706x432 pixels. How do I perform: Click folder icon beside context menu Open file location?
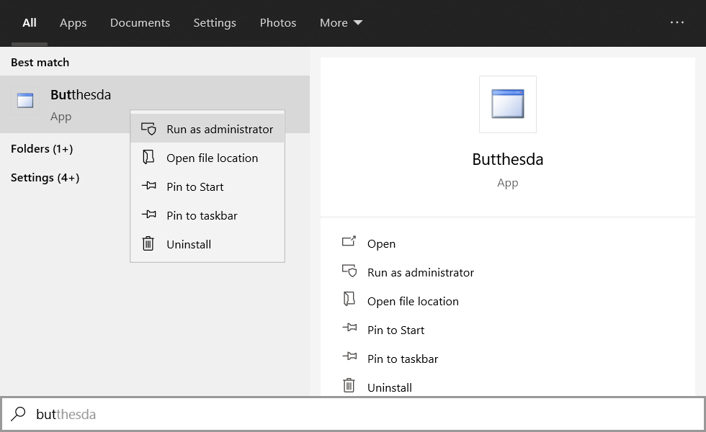coord(148,157)
